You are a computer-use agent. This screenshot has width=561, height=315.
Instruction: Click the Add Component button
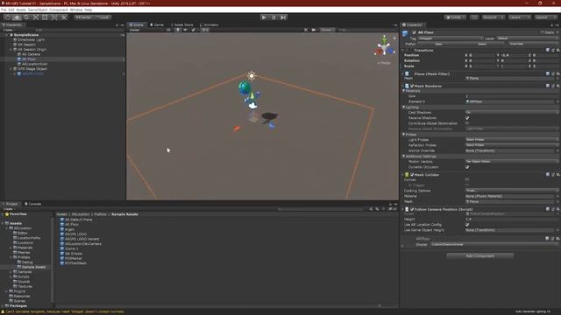(479, 255)
